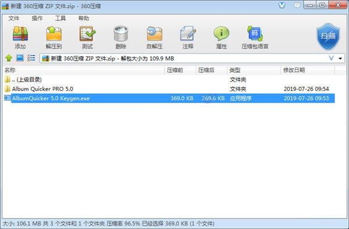Click the folder icon of 上级目录
Image resolution: width=349 pixels, height=229 pixels.
[8, 79]
